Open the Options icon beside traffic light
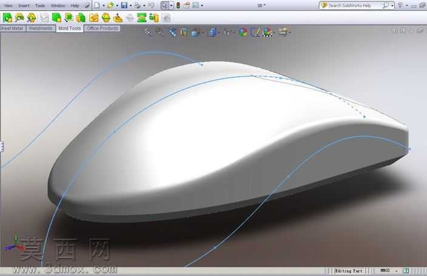427x276 pixels. (187, 5)
